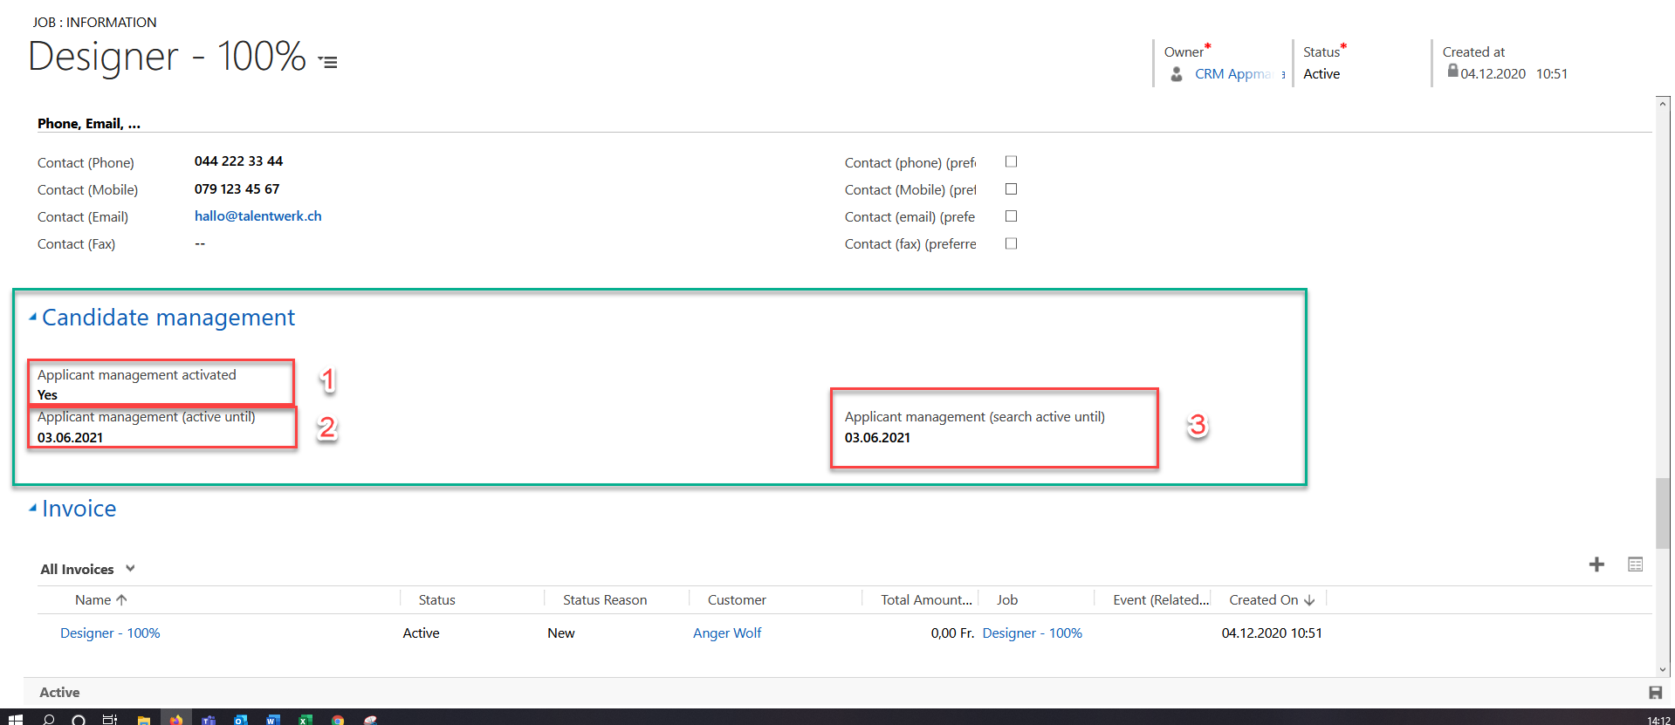This screenshot has height=725, width=1675.
Task: Click the search active until date 03.06.2021
Action: point(877,438)
